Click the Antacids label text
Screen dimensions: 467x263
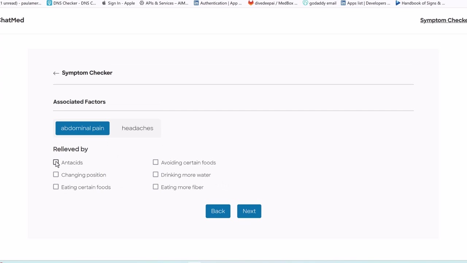72,163
